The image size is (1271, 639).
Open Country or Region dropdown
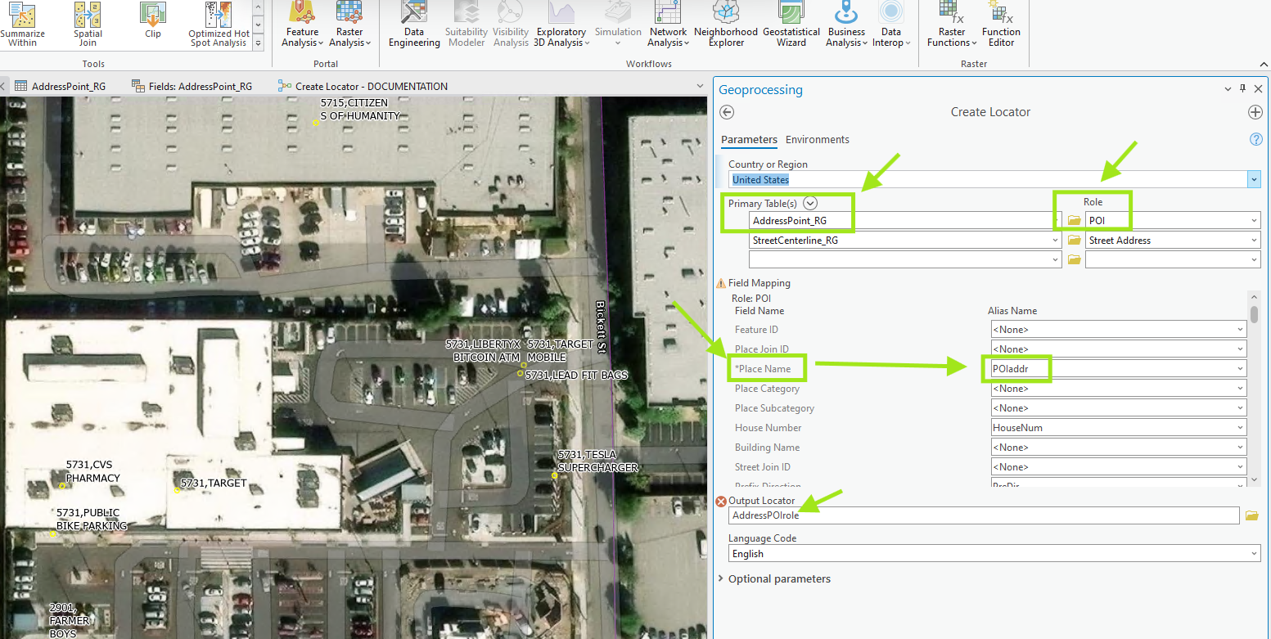click(1254, 179)
